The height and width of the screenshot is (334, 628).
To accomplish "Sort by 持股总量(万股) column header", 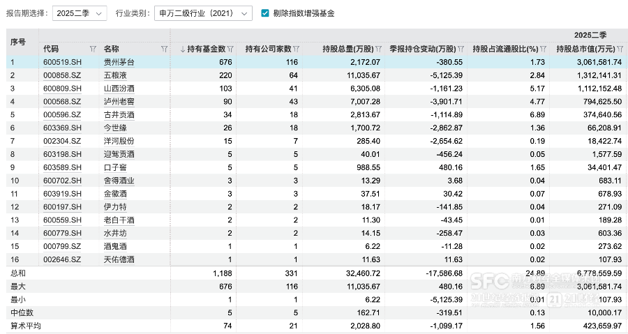I will click(348, 49).
